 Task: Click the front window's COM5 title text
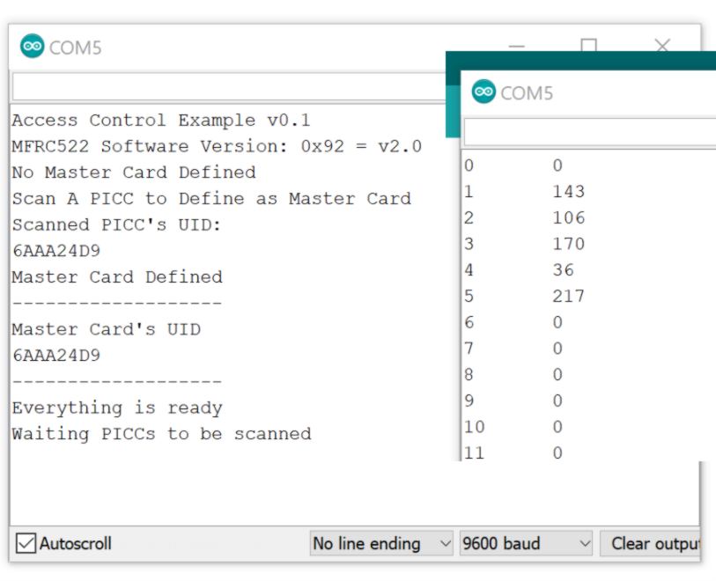pos(527,92)
